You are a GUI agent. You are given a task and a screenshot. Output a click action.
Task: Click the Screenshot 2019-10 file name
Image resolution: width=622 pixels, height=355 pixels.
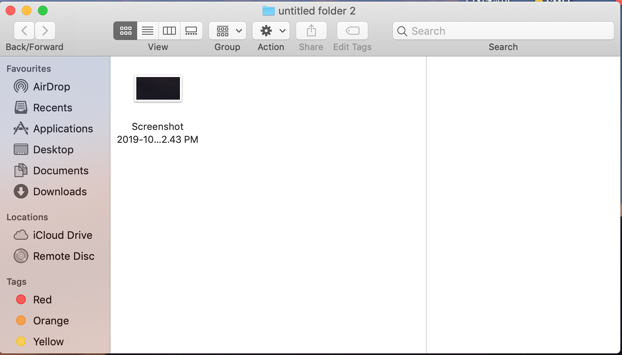[x=158, y=133]
